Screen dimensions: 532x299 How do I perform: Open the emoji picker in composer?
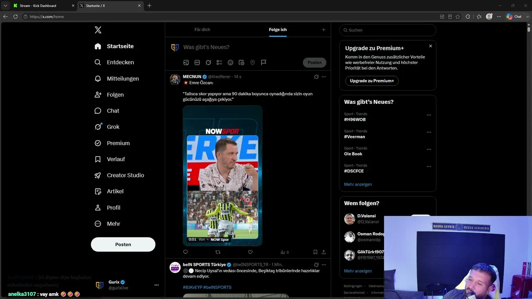click(230, 63)
